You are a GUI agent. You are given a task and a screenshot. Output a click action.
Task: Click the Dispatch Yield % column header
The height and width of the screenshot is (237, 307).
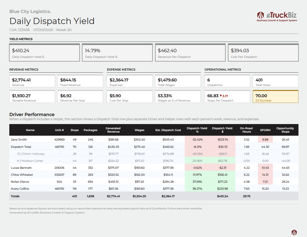tap(197, 130)
